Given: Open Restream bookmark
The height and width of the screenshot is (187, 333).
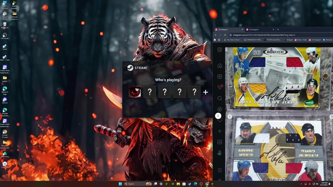Looking at the screenshot, I should (328, 40).
